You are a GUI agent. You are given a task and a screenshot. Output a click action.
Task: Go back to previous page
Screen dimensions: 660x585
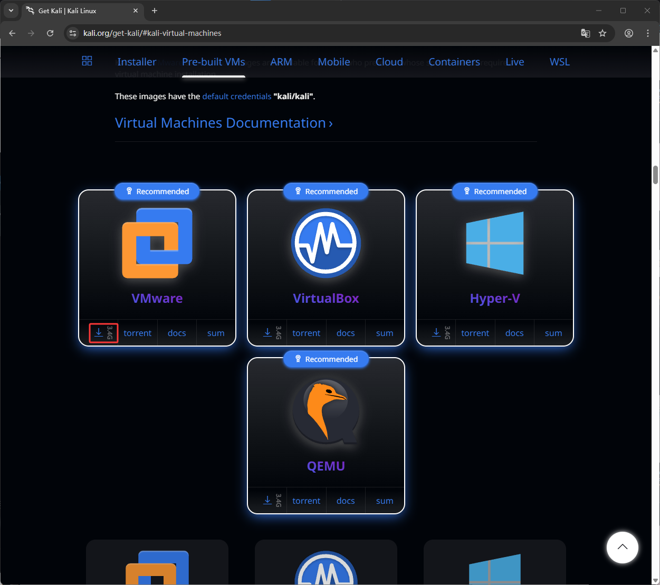12,33
